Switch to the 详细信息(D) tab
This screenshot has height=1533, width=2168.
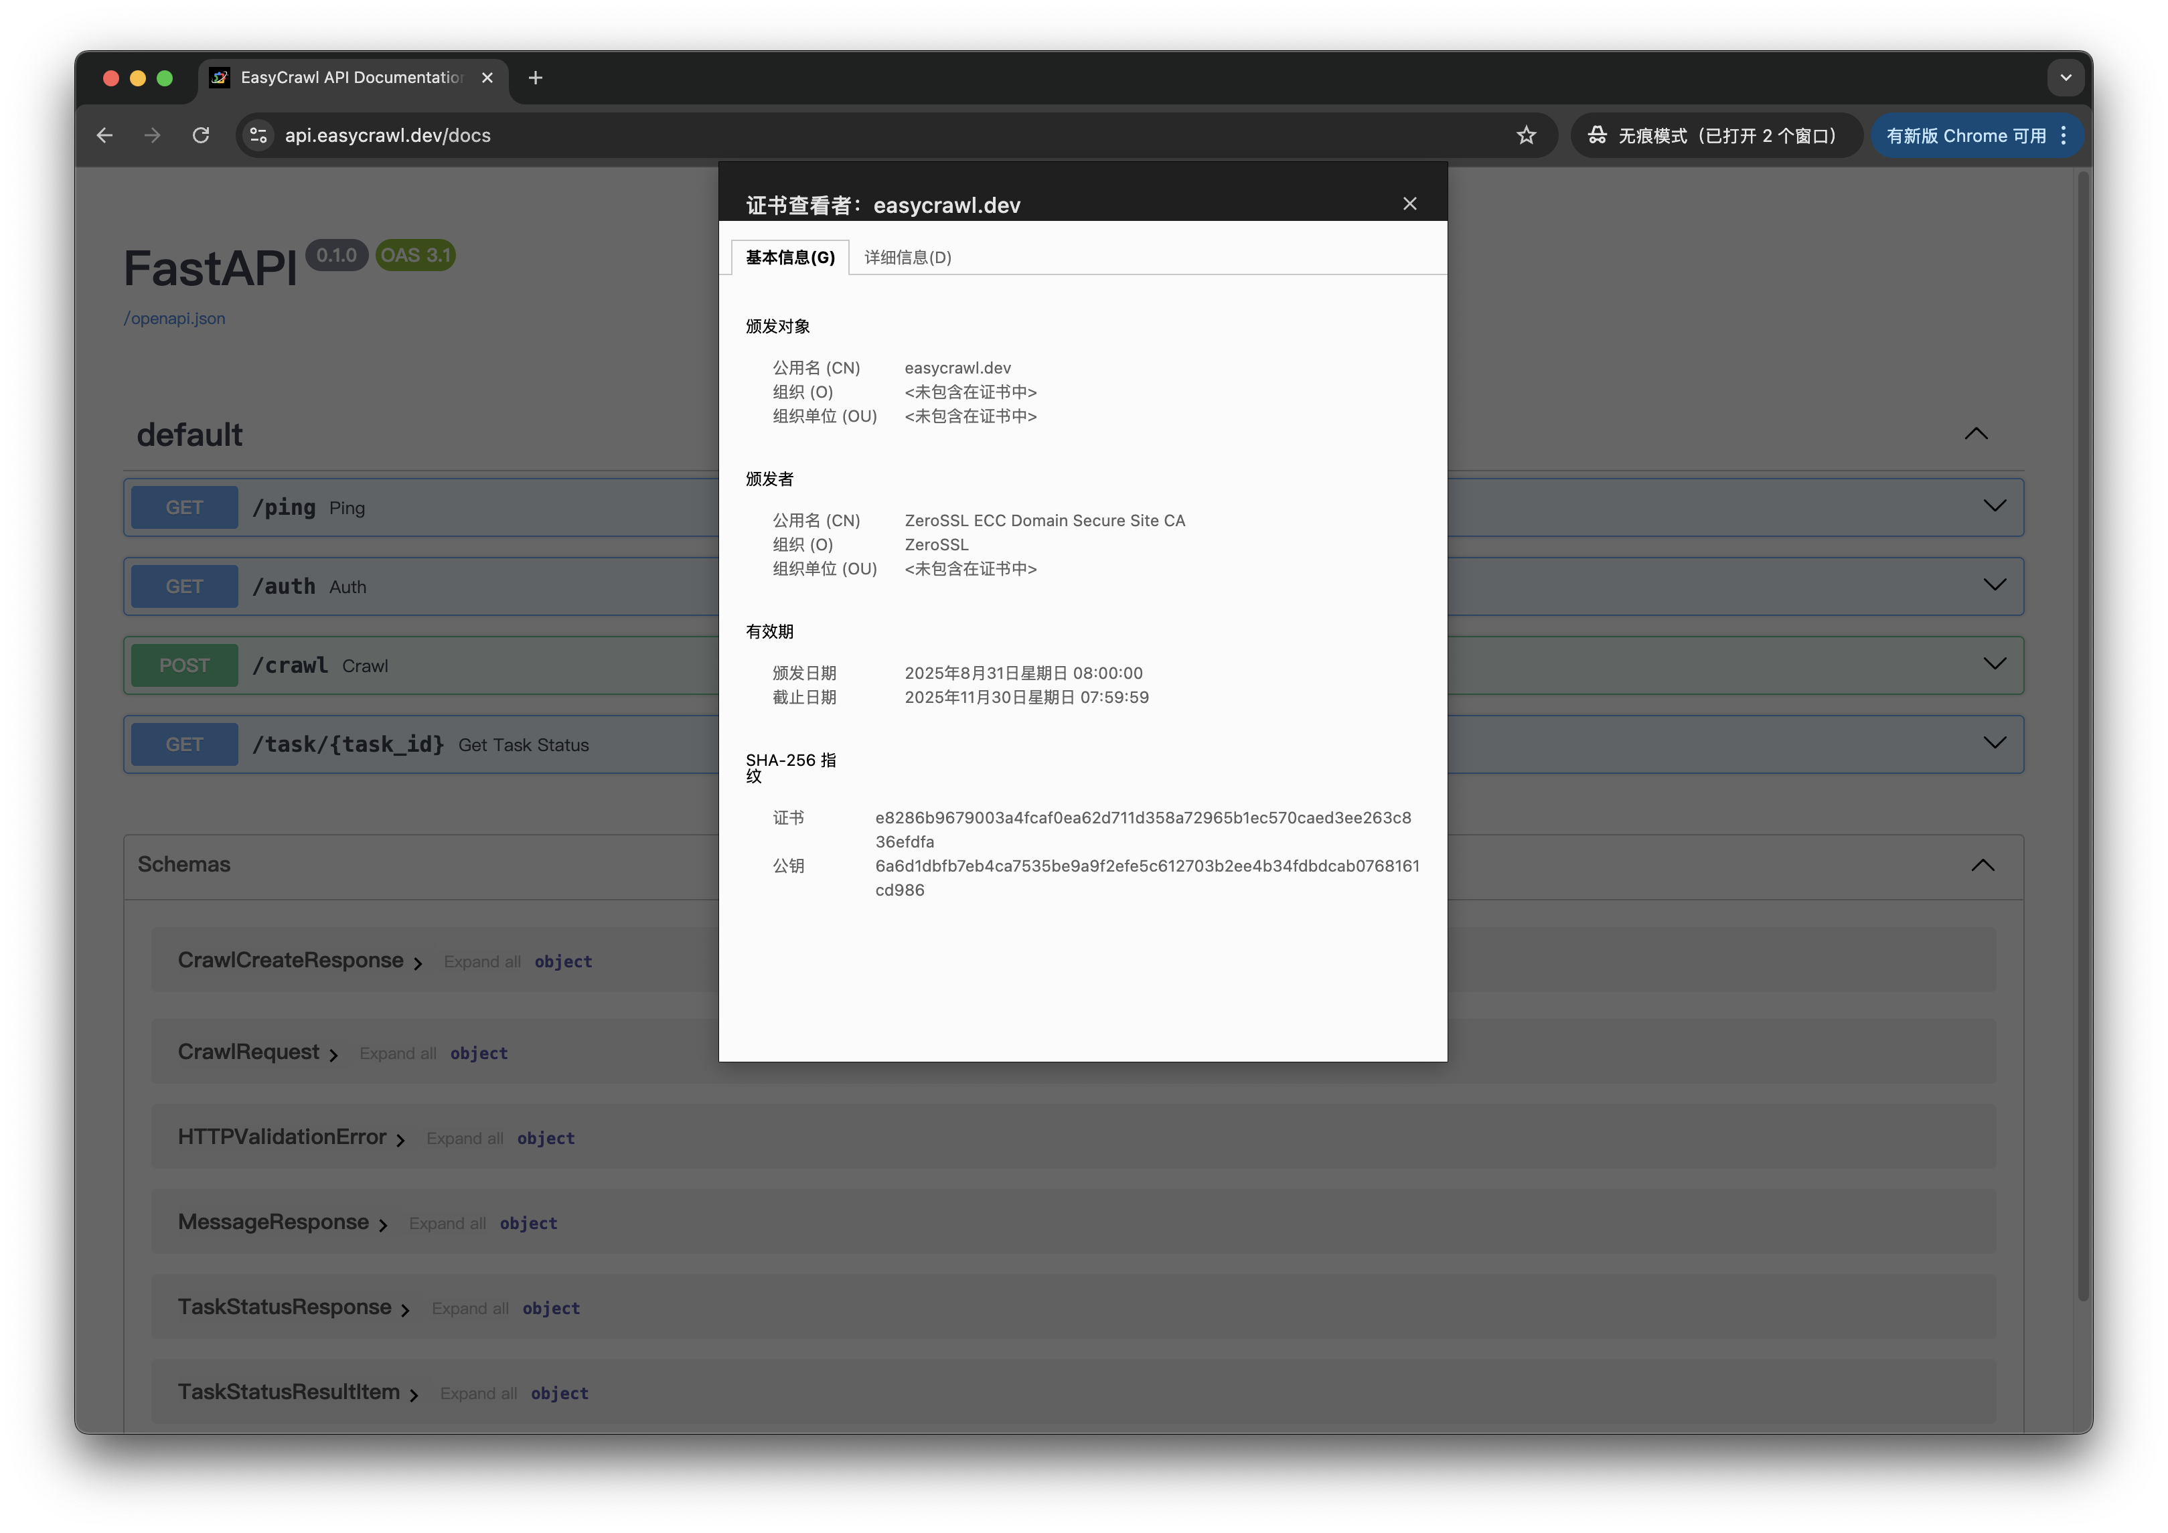coord(907,258)
